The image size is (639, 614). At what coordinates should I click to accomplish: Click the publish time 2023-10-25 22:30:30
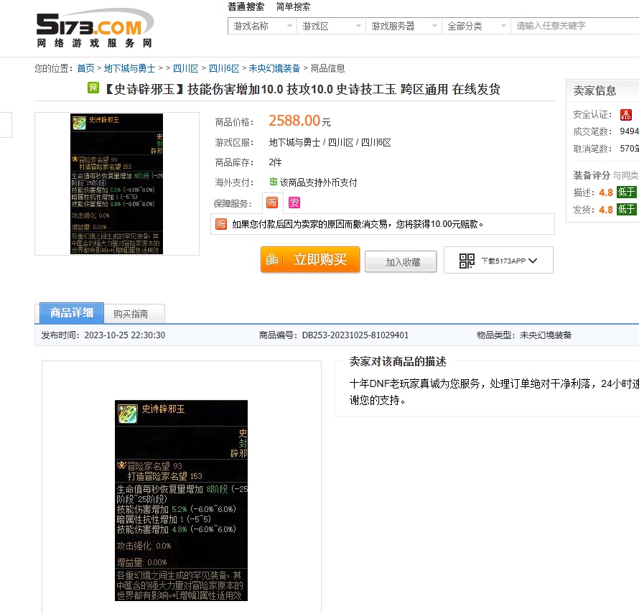click(124, 335)
